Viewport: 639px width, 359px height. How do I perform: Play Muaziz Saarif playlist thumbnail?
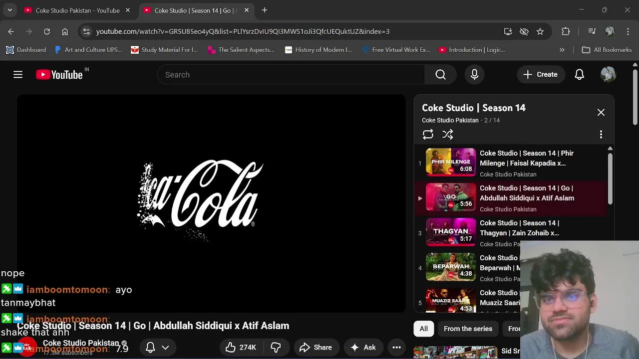point(451,301)
